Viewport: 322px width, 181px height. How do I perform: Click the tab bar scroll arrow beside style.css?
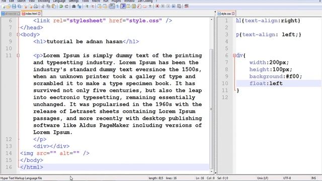tap(215, 12)
